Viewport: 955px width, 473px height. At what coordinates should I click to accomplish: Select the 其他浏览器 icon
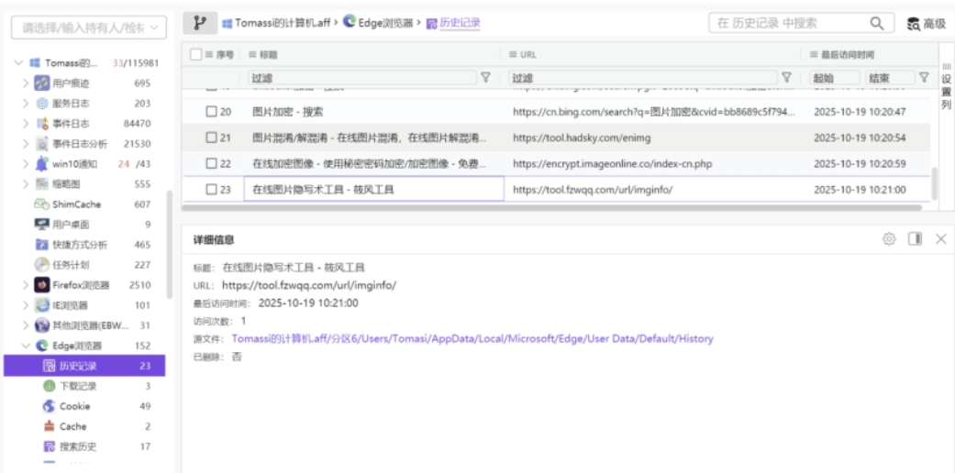click(41, 325)
